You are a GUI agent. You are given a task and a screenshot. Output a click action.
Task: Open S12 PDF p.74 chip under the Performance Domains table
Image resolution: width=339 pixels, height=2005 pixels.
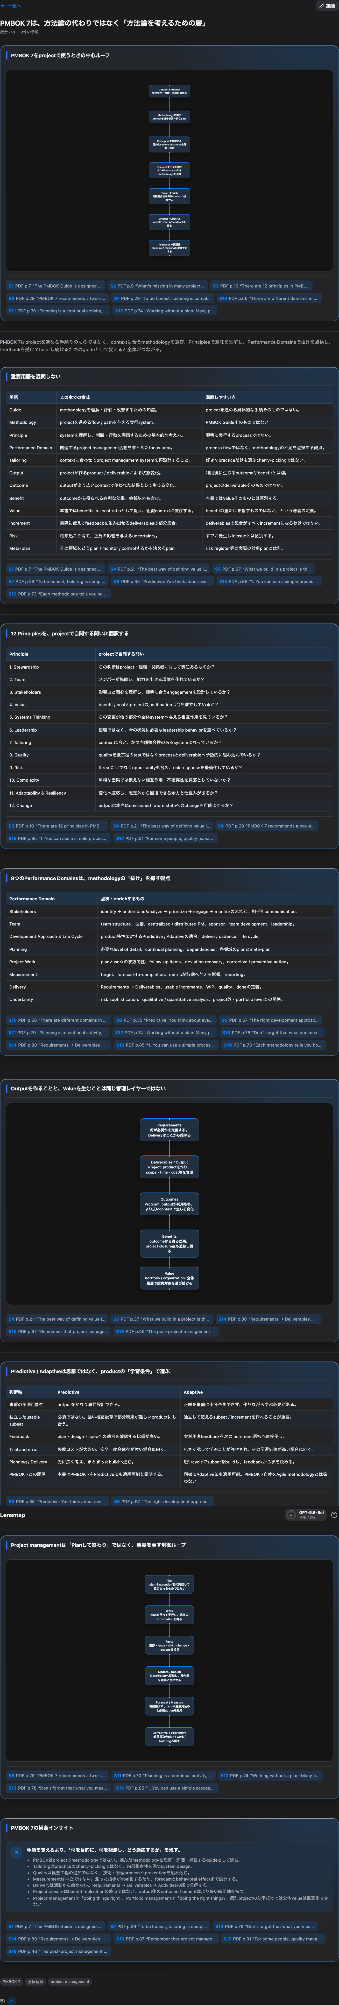tap(165, 1033)
